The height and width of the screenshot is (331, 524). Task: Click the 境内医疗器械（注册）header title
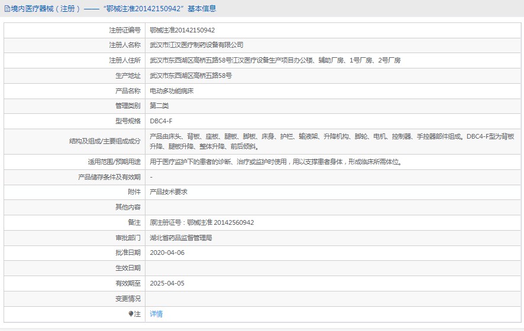click(x=45, y=9)
